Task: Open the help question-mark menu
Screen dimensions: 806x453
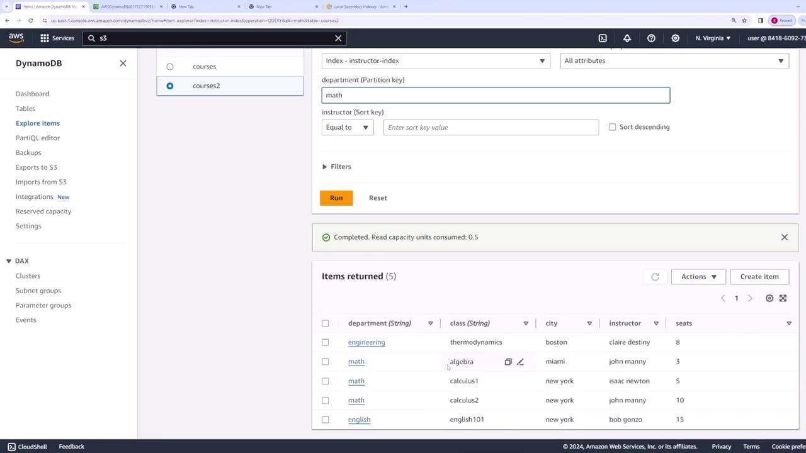Action: (651, 38)
